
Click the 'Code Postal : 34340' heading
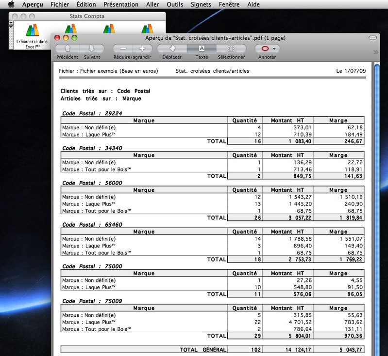coord(92,148)
